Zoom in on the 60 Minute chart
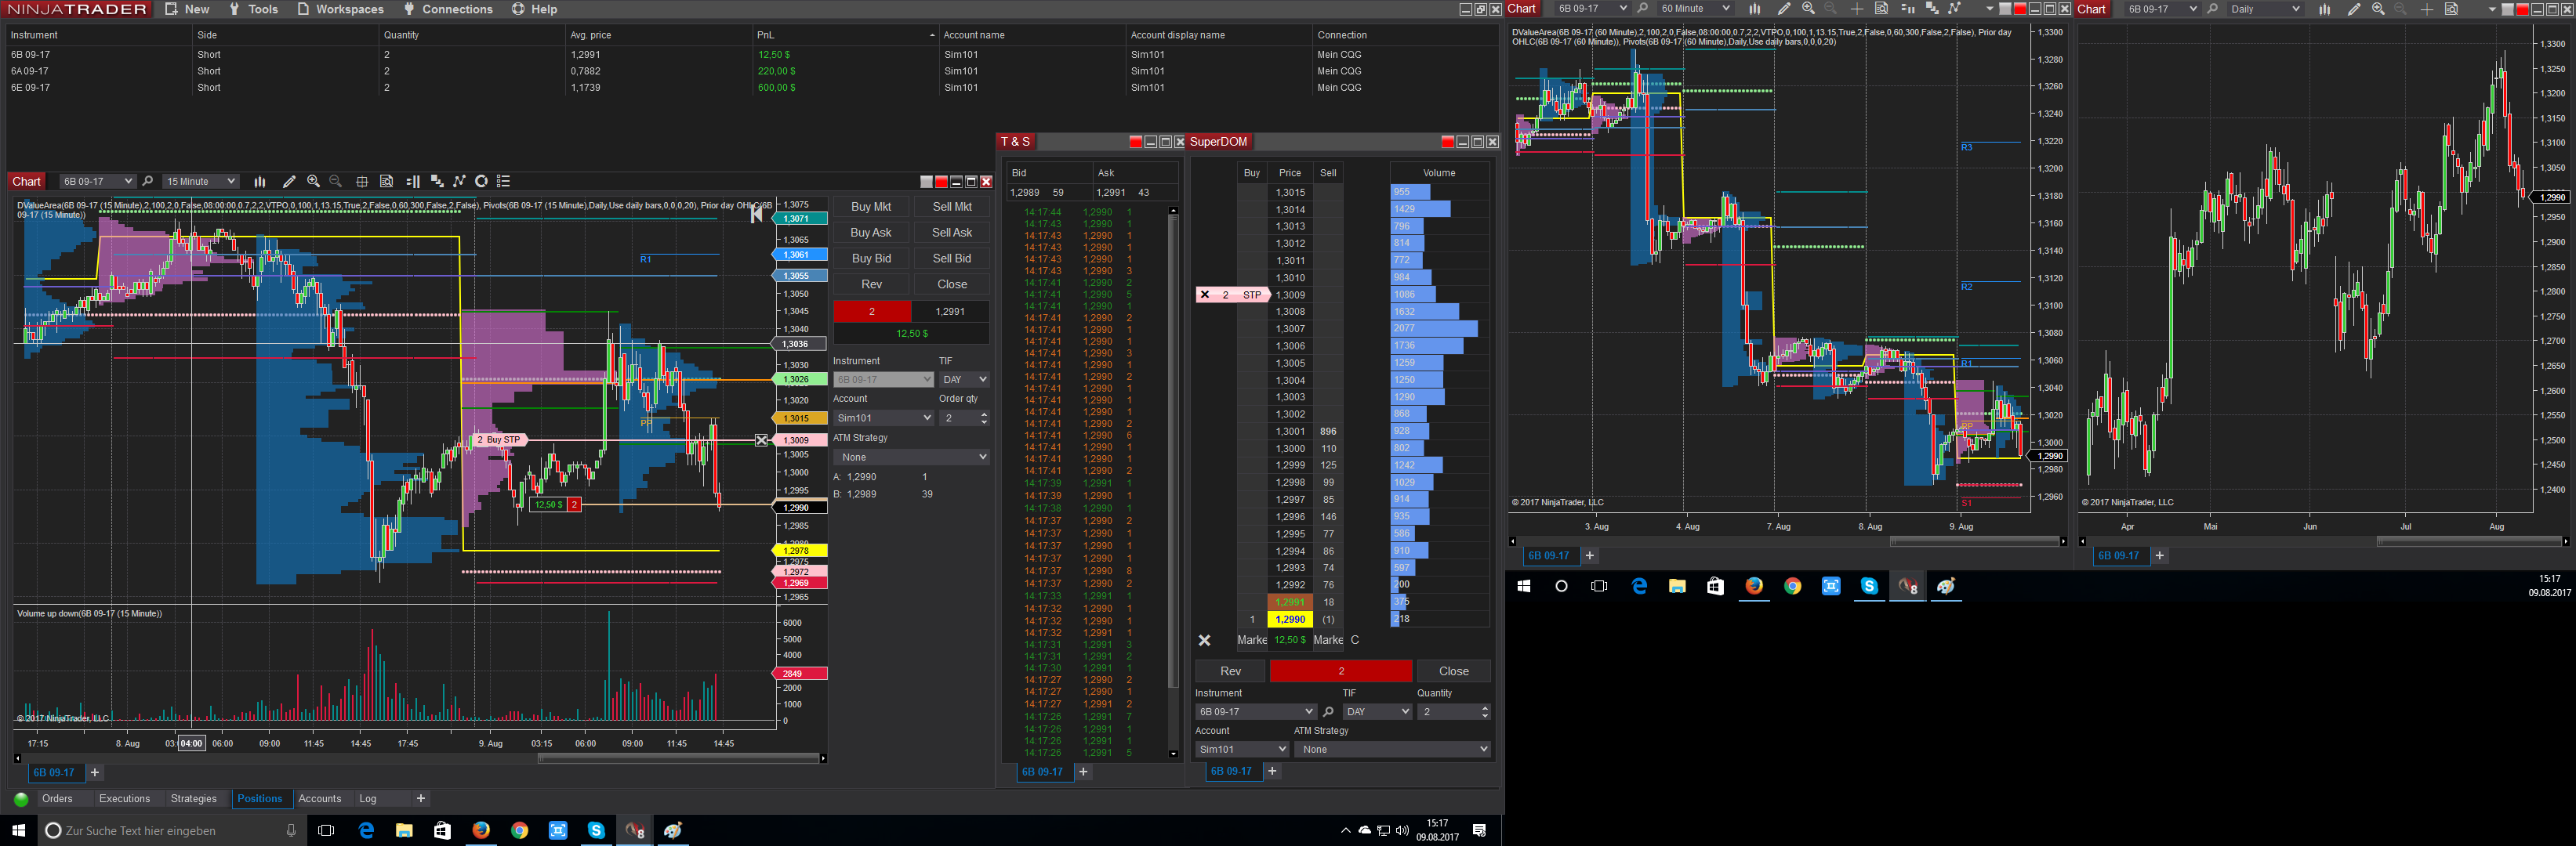 click(1808, 9)
